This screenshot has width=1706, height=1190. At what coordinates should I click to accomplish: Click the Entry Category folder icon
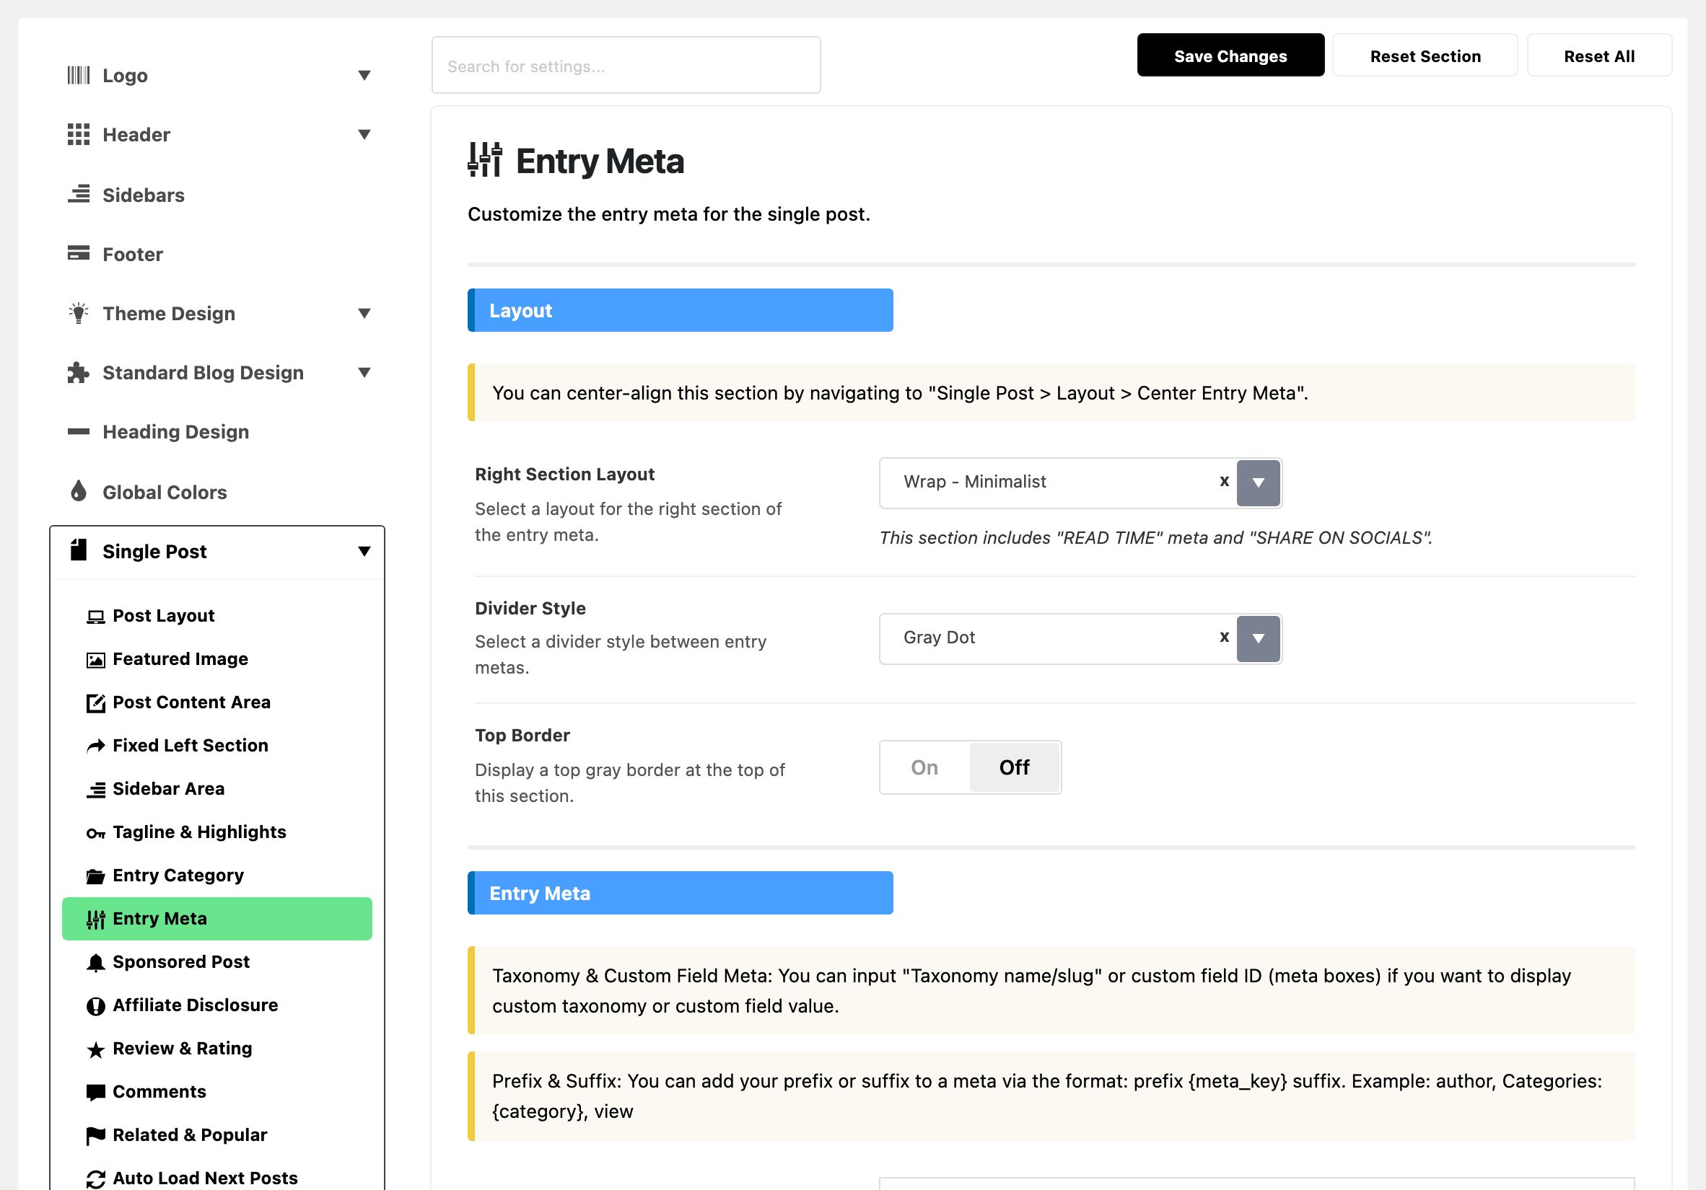point(96,876)
